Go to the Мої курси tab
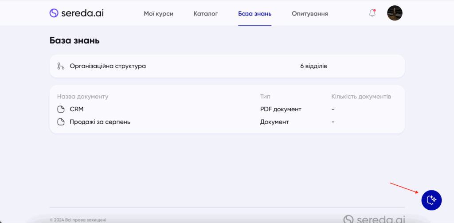454x223 pixels. click(x=158, y=14)
